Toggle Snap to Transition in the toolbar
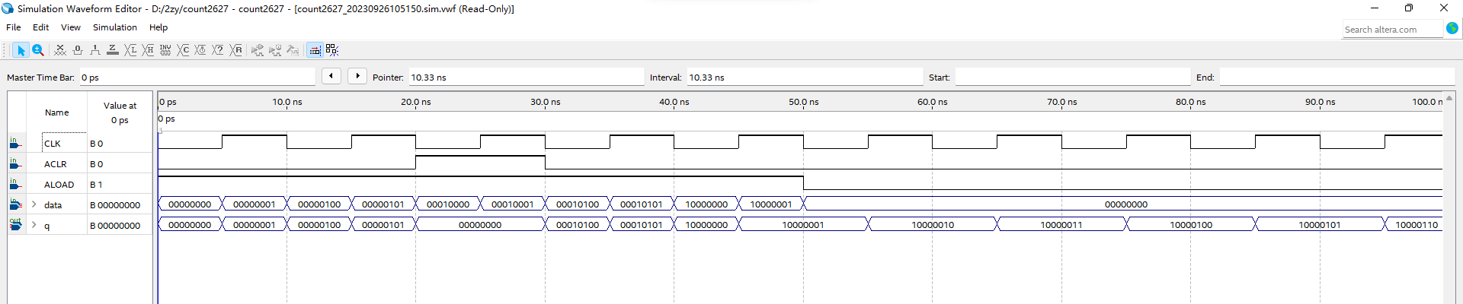1463x304 pixels. (332, 50)
